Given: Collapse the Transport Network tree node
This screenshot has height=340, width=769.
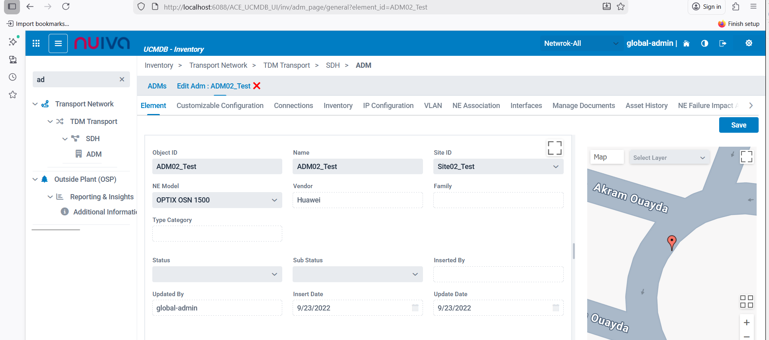Looking at the screenshot, I should (35, 104).
